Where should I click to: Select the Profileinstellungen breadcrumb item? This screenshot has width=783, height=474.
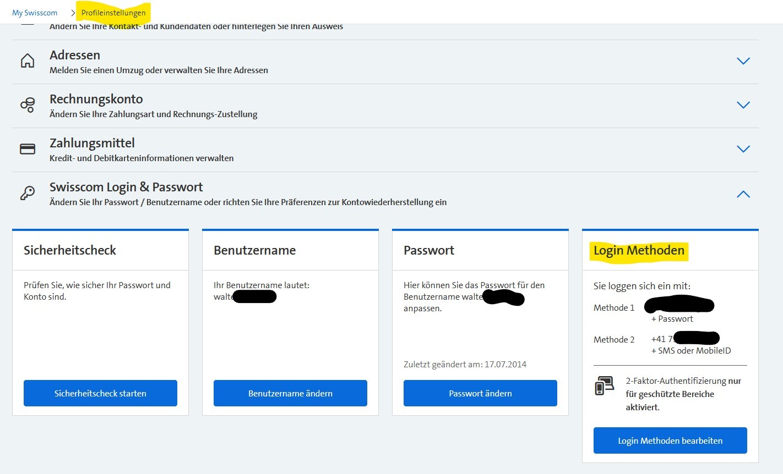(x=113, y=13)
